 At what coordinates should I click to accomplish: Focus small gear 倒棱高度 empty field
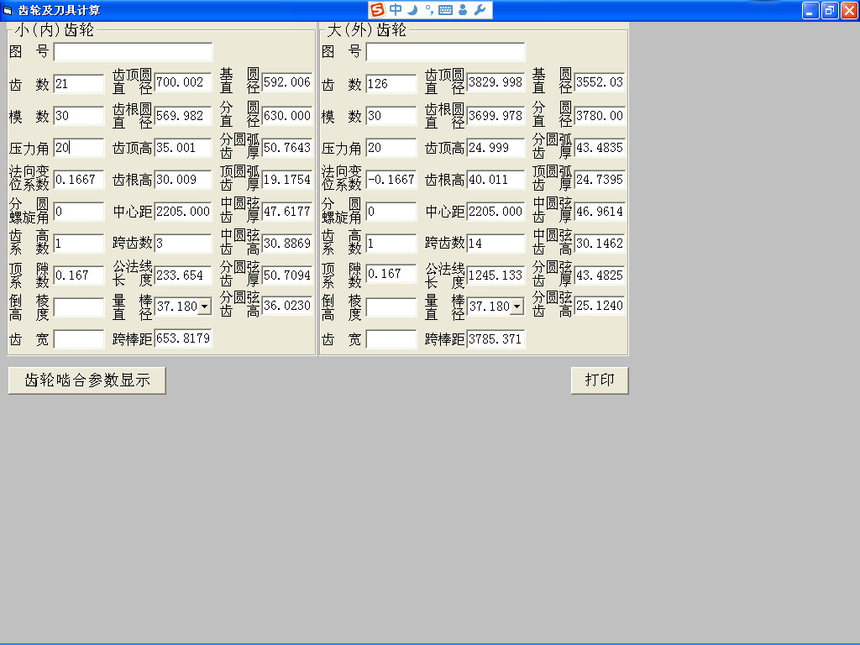[78, 307]
